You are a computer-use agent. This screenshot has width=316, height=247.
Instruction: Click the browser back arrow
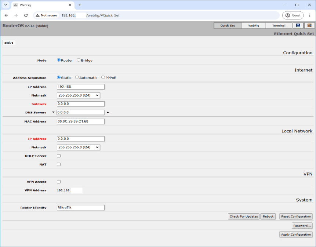[x=6, y=15]
